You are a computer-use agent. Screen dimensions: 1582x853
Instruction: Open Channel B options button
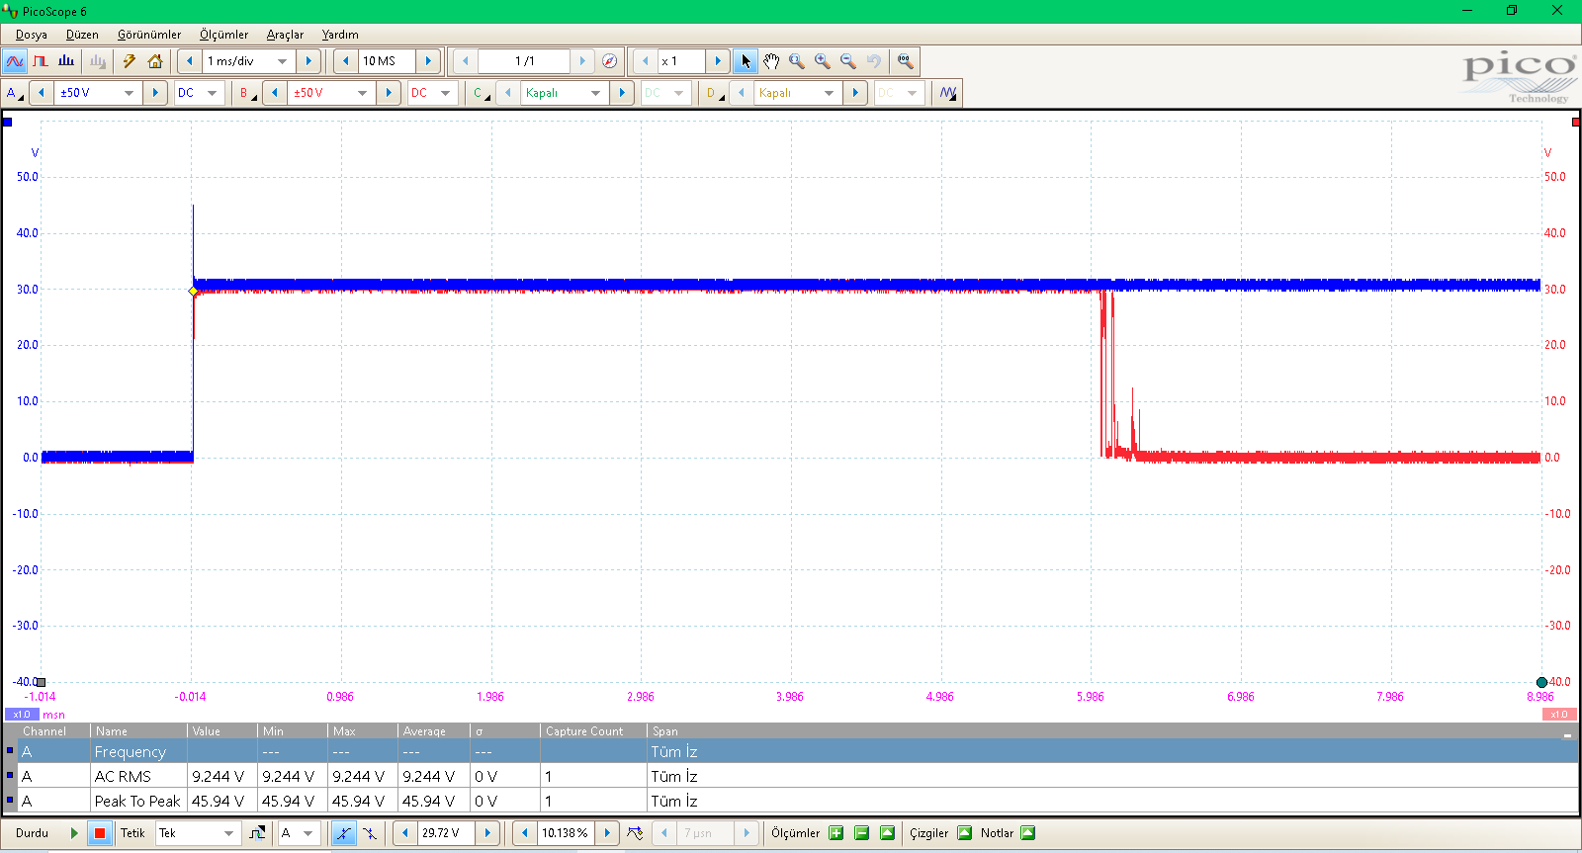coord(247,93)
